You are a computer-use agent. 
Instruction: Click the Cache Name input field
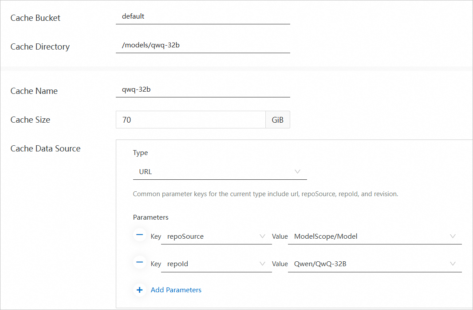pos(202,89)
